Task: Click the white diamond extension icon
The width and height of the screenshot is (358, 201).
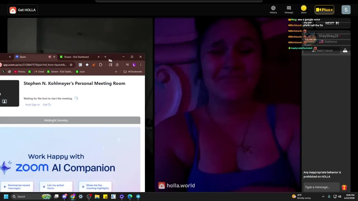Action: tap(87, 65)
